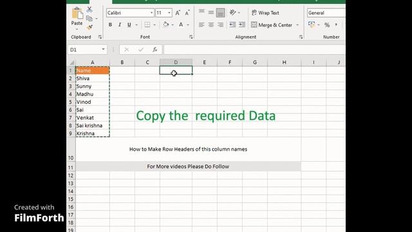Open the Calibri font name dropdown

152,13
